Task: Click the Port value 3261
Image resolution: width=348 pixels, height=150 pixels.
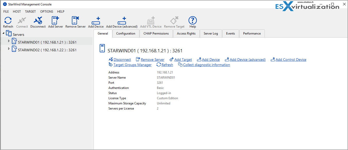Action: point(160,83)
